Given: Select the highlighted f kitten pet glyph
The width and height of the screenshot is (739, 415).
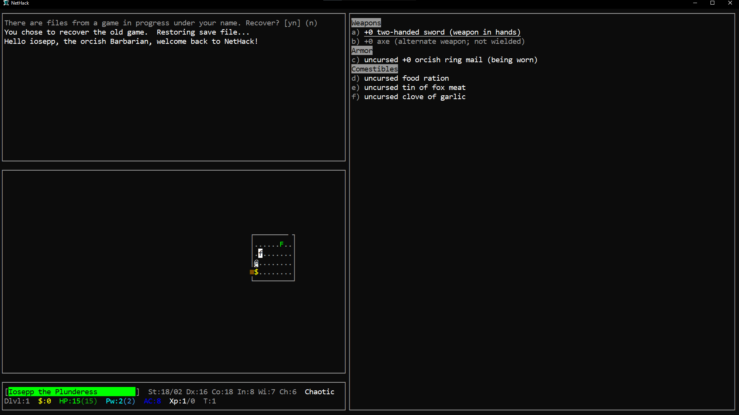Looking at the screenshot, I should click(261, 254).
